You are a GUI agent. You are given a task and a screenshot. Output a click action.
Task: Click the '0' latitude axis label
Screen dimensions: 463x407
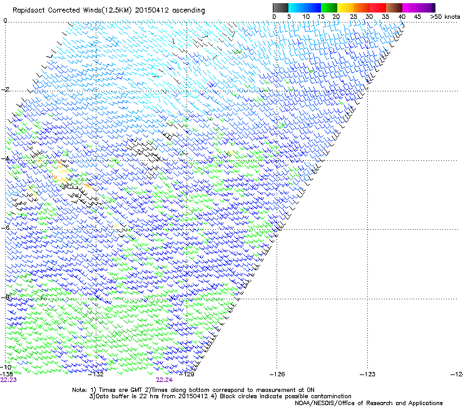click(5, 21)
